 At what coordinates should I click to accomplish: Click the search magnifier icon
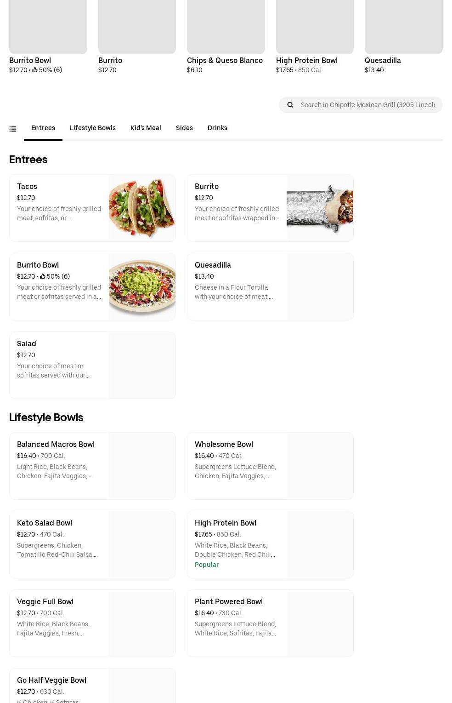pyautogui.click(x=290, y=105)
